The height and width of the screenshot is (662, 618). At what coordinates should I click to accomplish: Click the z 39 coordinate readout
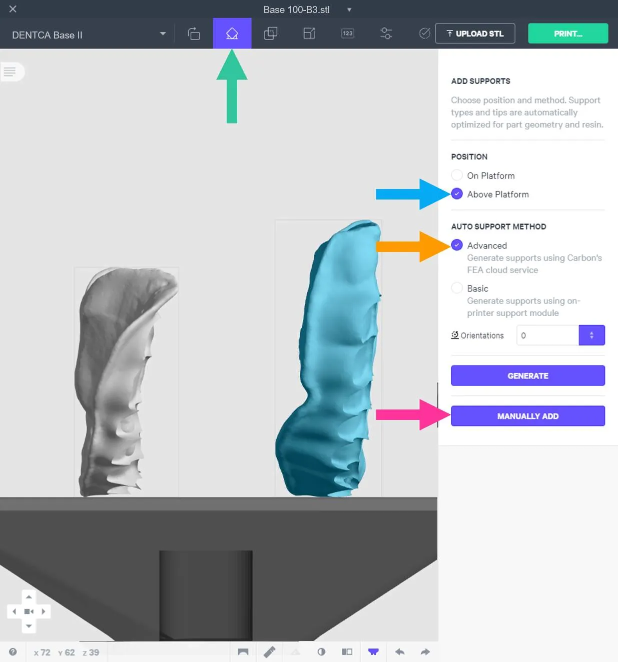(91, 652)
